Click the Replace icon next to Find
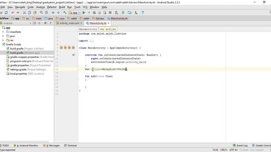The image size is (271, 152). (x=47, y=13)
